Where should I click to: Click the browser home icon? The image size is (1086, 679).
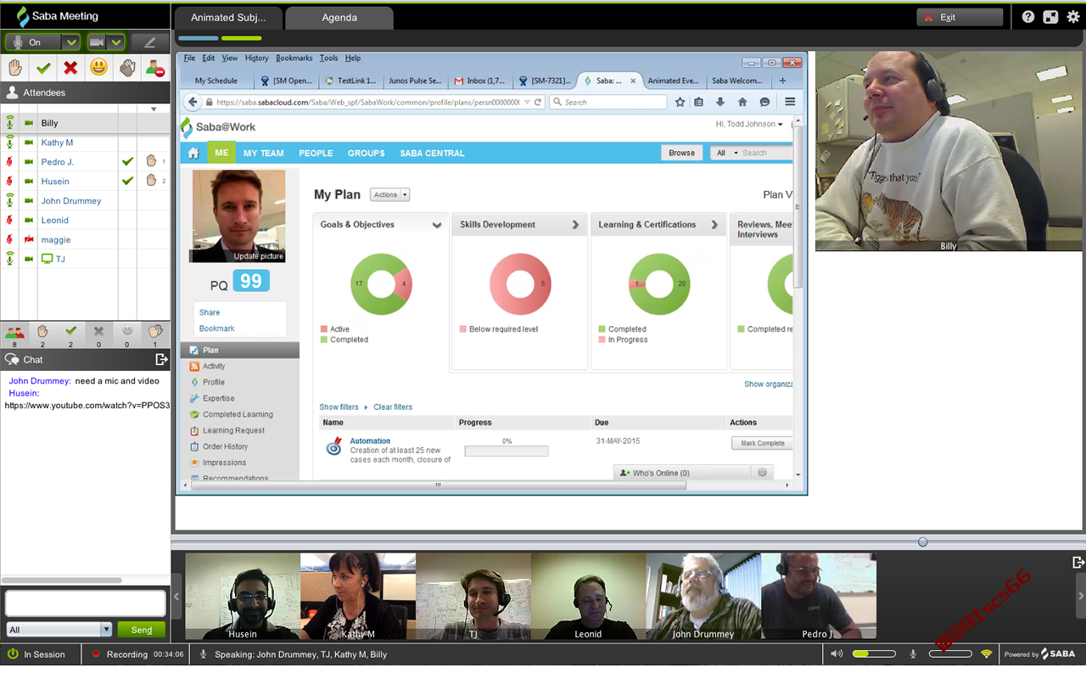742,102
